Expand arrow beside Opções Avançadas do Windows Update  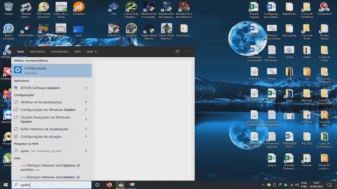tap(86, 119)
